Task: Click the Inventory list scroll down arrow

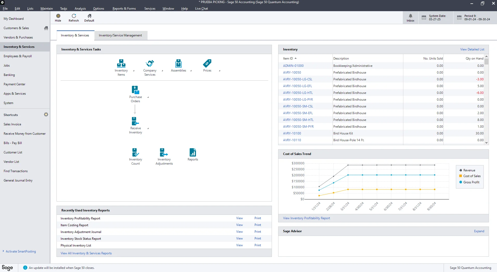Action: 486,143
